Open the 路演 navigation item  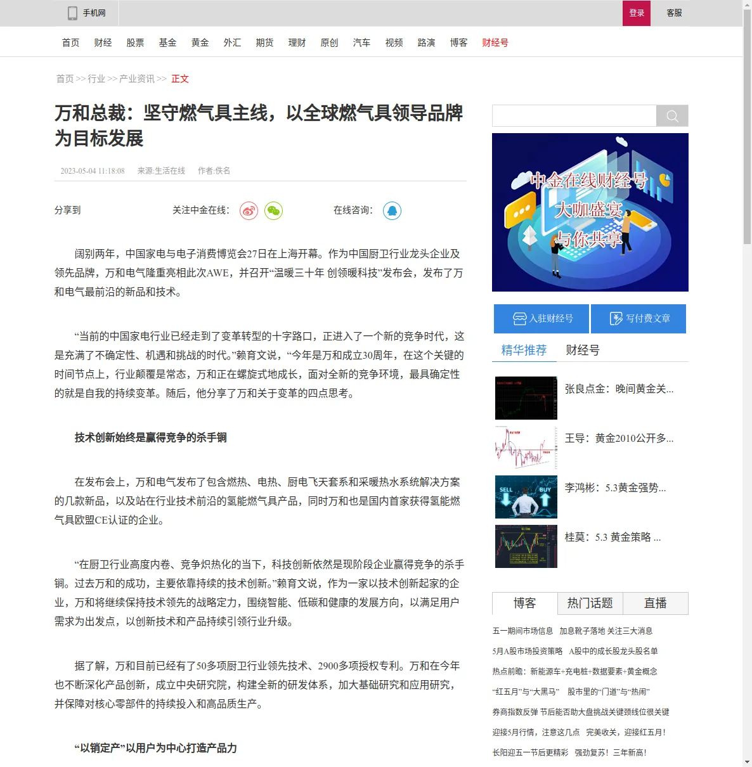[x=427, y=42]
